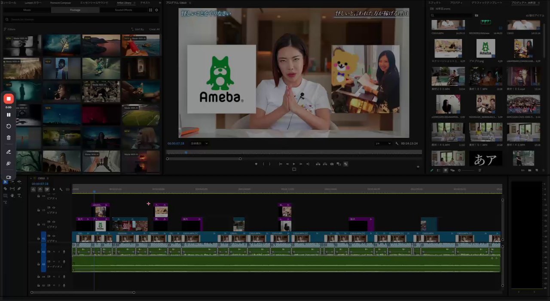
Task: Open the Project panel menu icon
Action: click(x=538, y=3)
